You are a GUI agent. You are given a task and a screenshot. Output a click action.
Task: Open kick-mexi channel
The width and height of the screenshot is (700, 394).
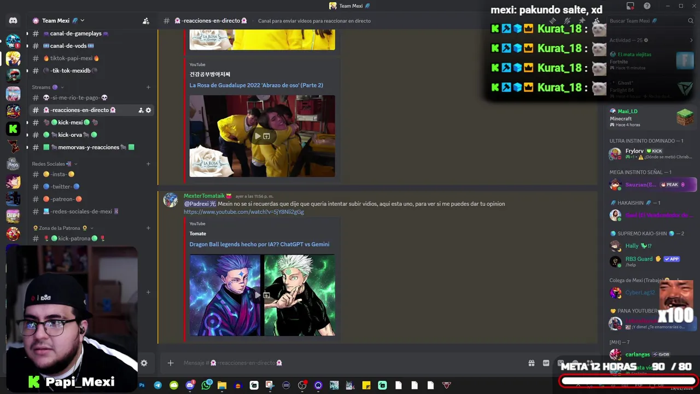pyautogui.click(x=90, y=123)
